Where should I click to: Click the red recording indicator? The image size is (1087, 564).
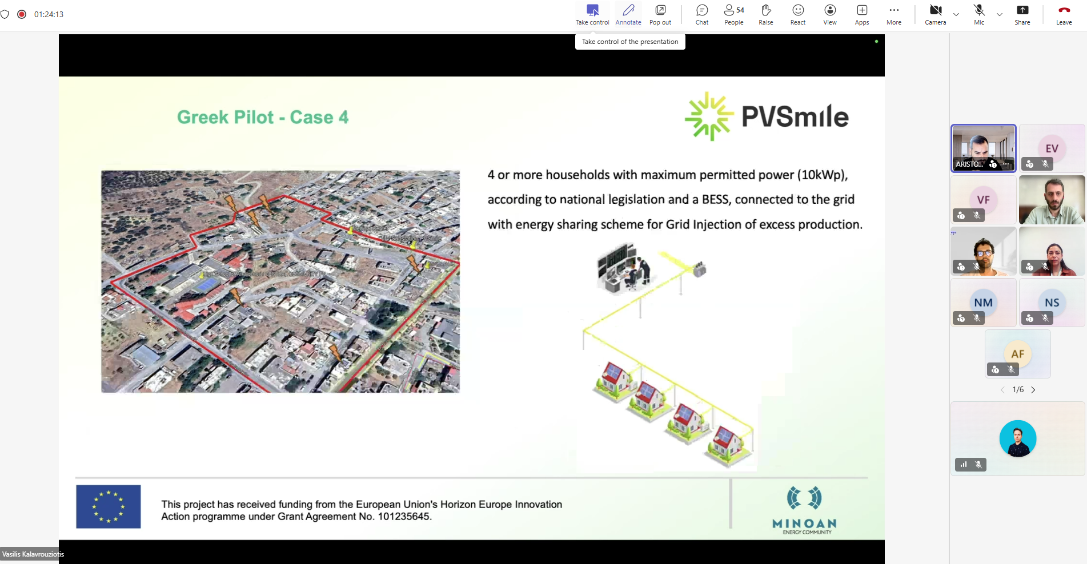[22, 14]
